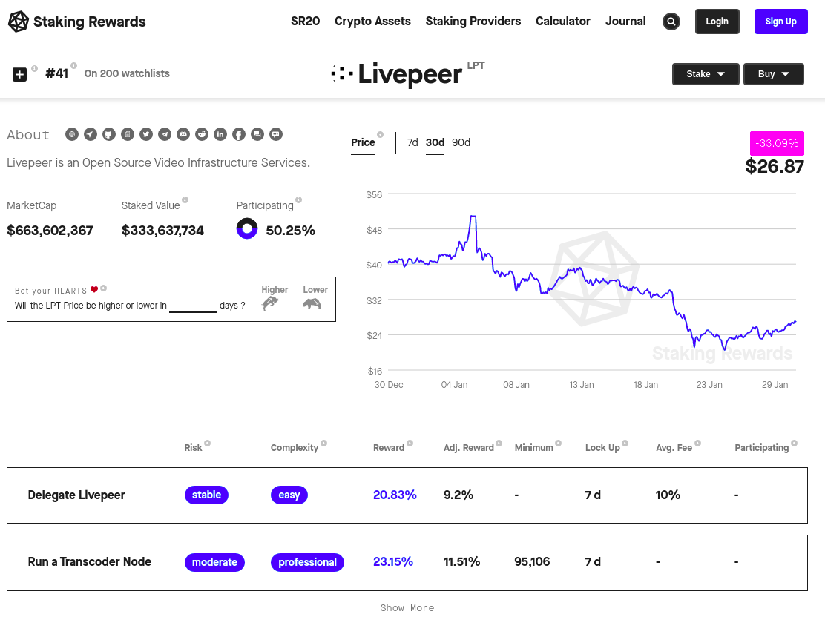Add Livepeer to watchlist with plus icon

tap(19, 75)
